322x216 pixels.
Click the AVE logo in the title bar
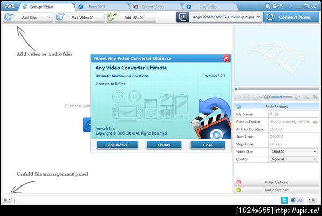10,6
